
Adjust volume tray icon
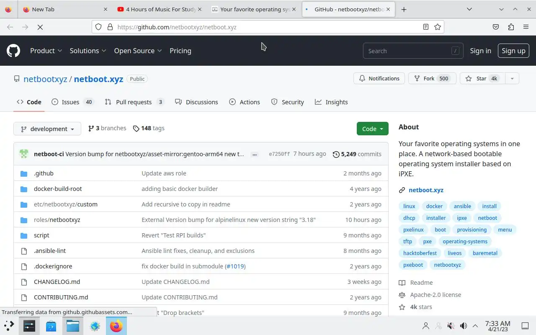(463, 326)
